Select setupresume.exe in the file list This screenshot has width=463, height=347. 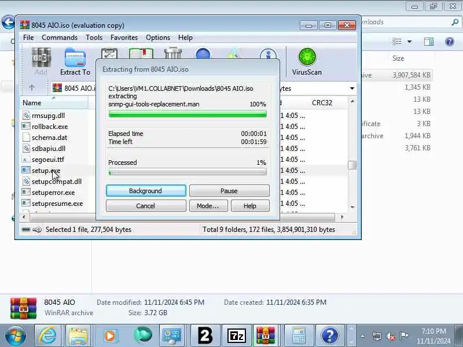pos(53,204)
